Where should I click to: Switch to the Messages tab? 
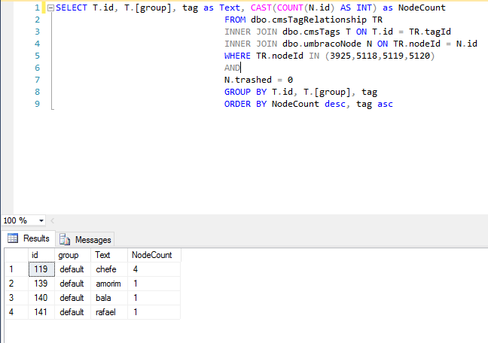(85, 240)
